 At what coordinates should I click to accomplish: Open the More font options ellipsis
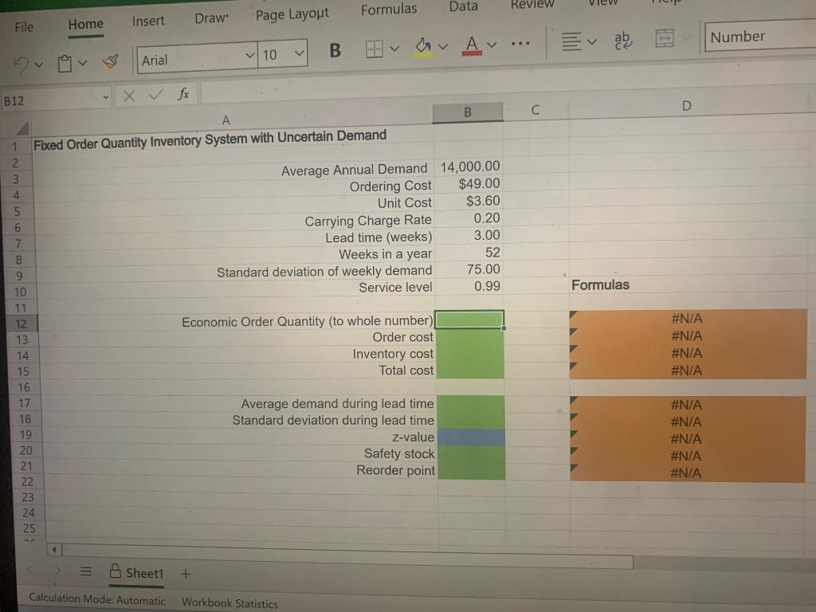(x=520, y=44)
